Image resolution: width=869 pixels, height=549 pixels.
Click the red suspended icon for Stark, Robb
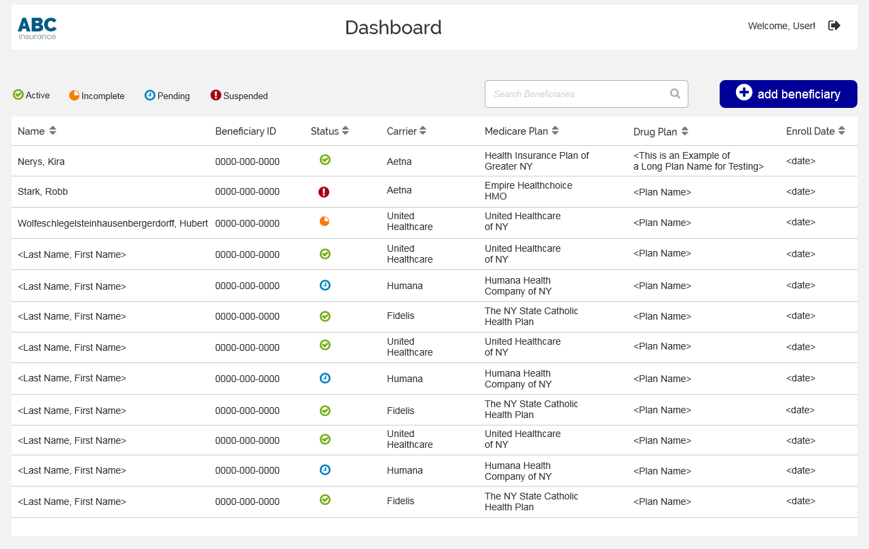tap(324, 192)
